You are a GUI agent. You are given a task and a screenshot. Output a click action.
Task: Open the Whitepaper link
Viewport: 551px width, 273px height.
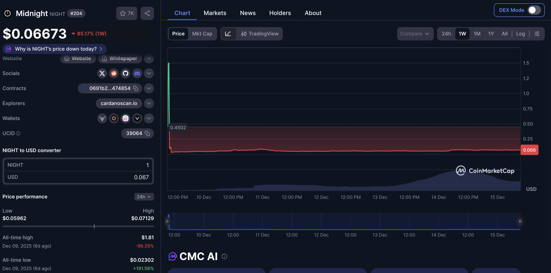click(120, 58)
